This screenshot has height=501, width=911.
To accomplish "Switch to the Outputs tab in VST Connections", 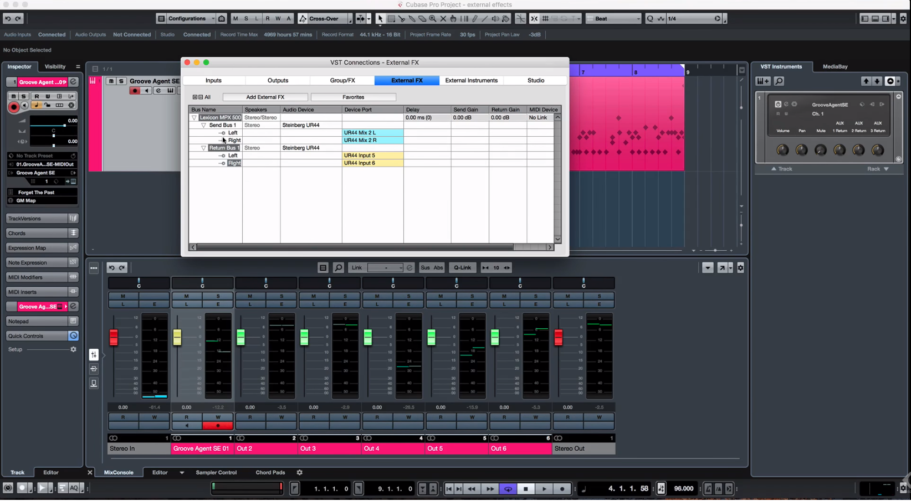I will (x=278, y=81).
